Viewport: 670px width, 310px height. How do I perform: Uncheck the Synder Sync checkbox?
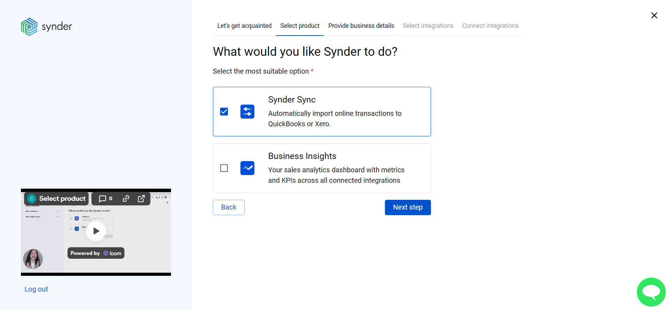(224, 112)
